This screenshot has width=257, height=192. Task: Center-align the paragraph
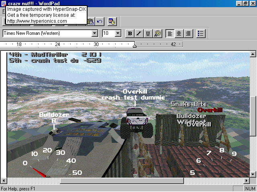pyautogui.click(x=179, y=34)
